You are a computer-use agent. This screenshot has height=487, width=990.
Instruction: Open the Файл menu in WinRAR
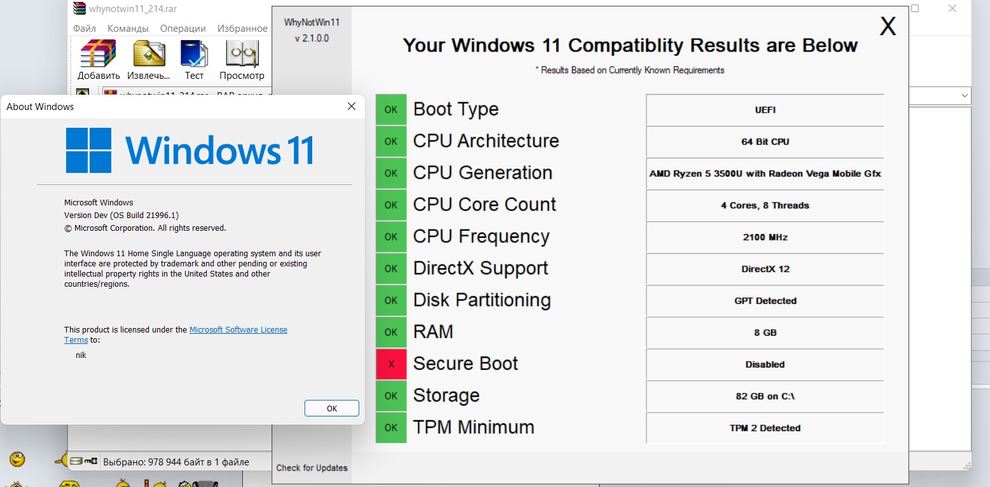(85, 29)
